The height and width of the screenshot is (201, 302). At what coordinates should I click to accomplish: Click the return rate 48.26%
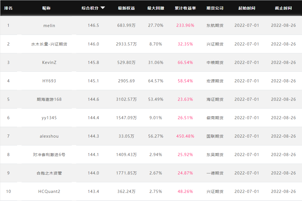(185, 192)
